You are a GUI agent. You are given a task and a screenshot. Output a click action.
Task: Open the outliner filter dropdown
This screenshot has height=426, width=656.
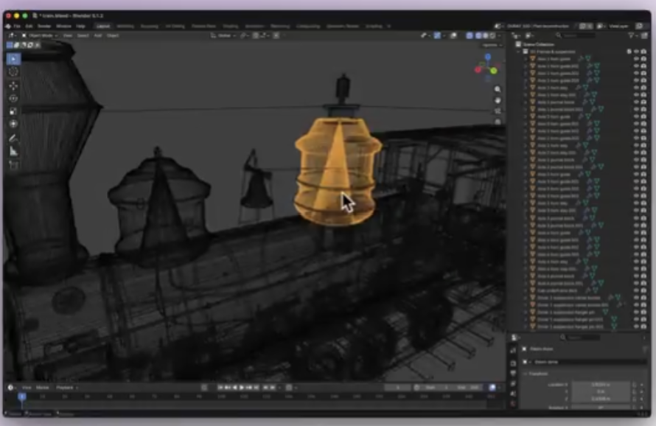[x=632, y=36]
